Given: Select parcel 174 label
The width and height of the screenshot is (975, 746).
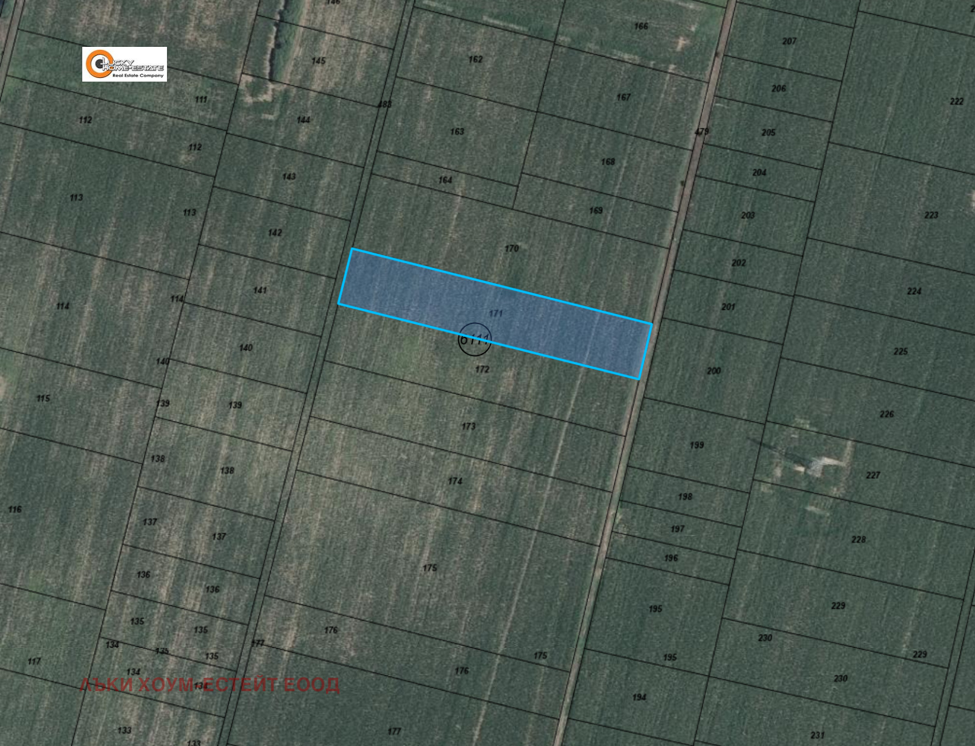Looking at the screenshot, I should pos(455,481).
